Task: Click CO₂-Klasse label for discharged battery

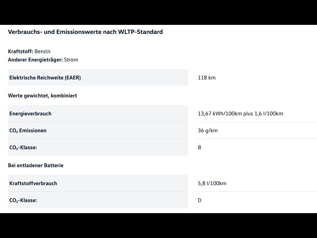Action: (x=23, y=200)
